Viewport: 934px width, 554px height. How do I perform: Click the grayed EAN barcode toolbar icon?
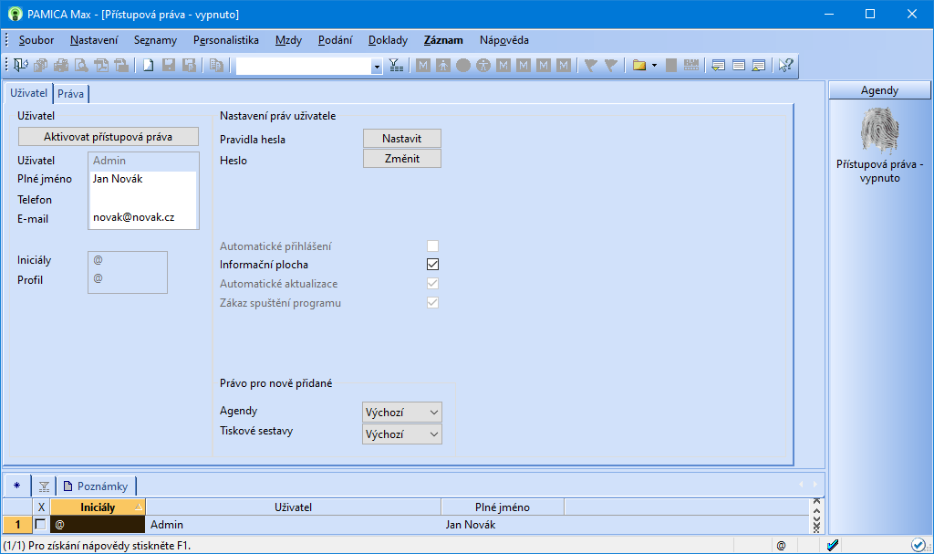[x=691, y=65]
